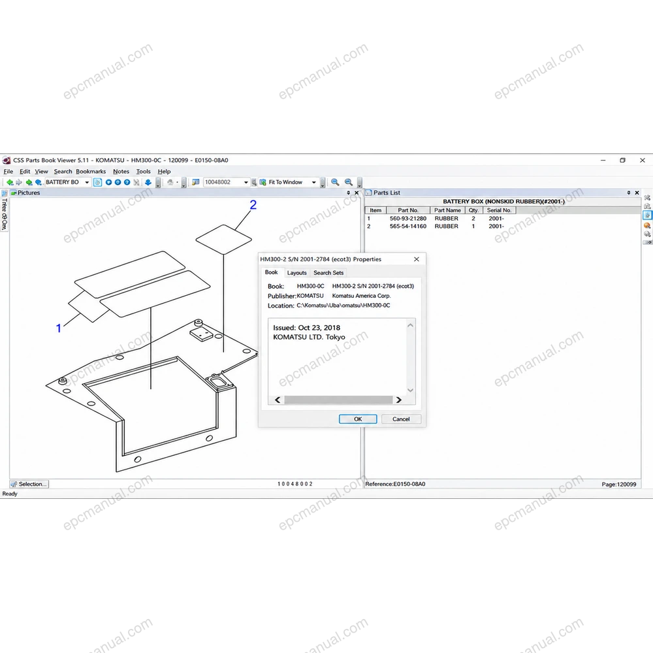The width and height of the screenshot is (653, 653).
Task: Click the Part Name column header
Action: tap(448, 210)
